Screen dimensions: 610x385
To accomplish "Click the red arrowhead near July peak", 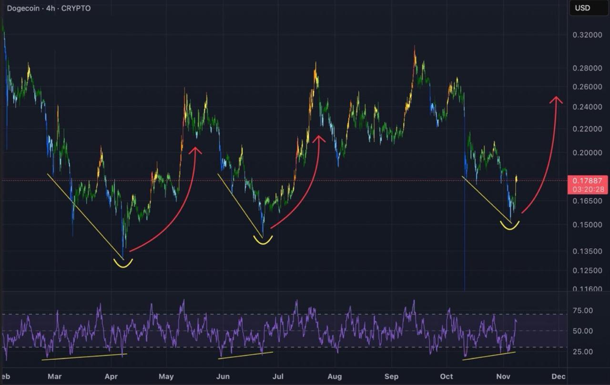I will tap(318, 138).
